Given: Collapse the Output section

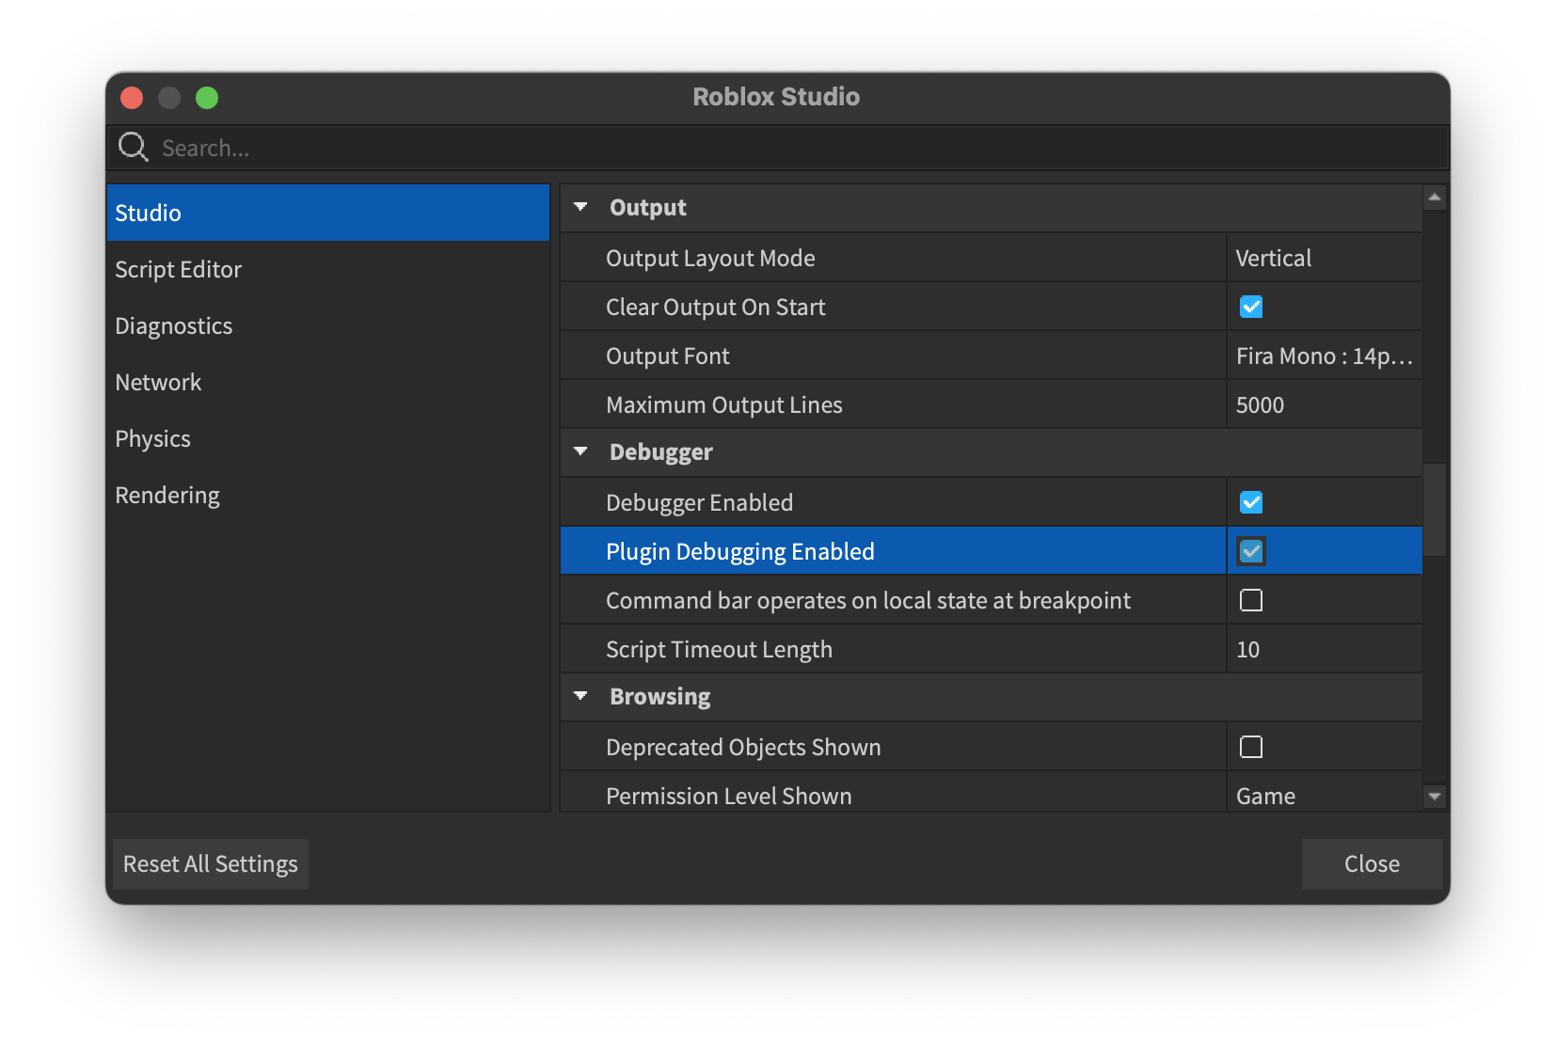Looking at the screenshot, I should [x=580, y=207].
